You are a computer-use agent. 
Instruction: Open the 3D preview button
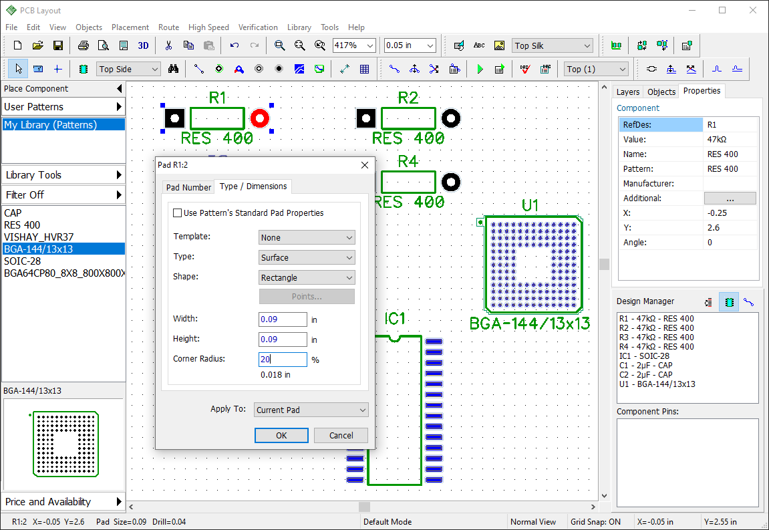[x=143, y=45]
